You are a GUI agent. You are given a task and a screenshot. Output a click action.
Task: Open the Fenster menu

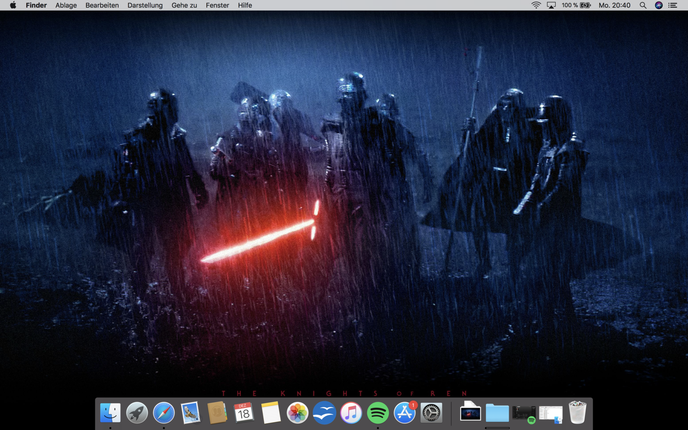point(217,5)
